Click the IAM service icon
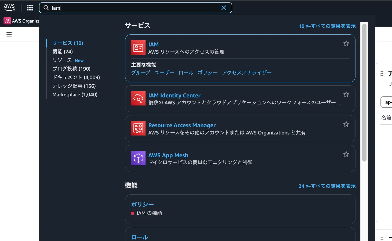 [x=138, y=48]
